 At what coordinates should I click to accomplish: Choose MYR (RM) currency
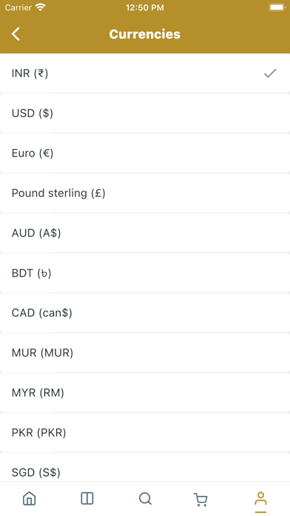point(145,393)
